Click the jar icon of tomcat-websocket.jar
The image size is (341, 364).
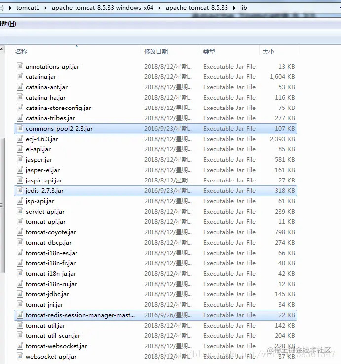pyautogui.click(x=20, y=346)
